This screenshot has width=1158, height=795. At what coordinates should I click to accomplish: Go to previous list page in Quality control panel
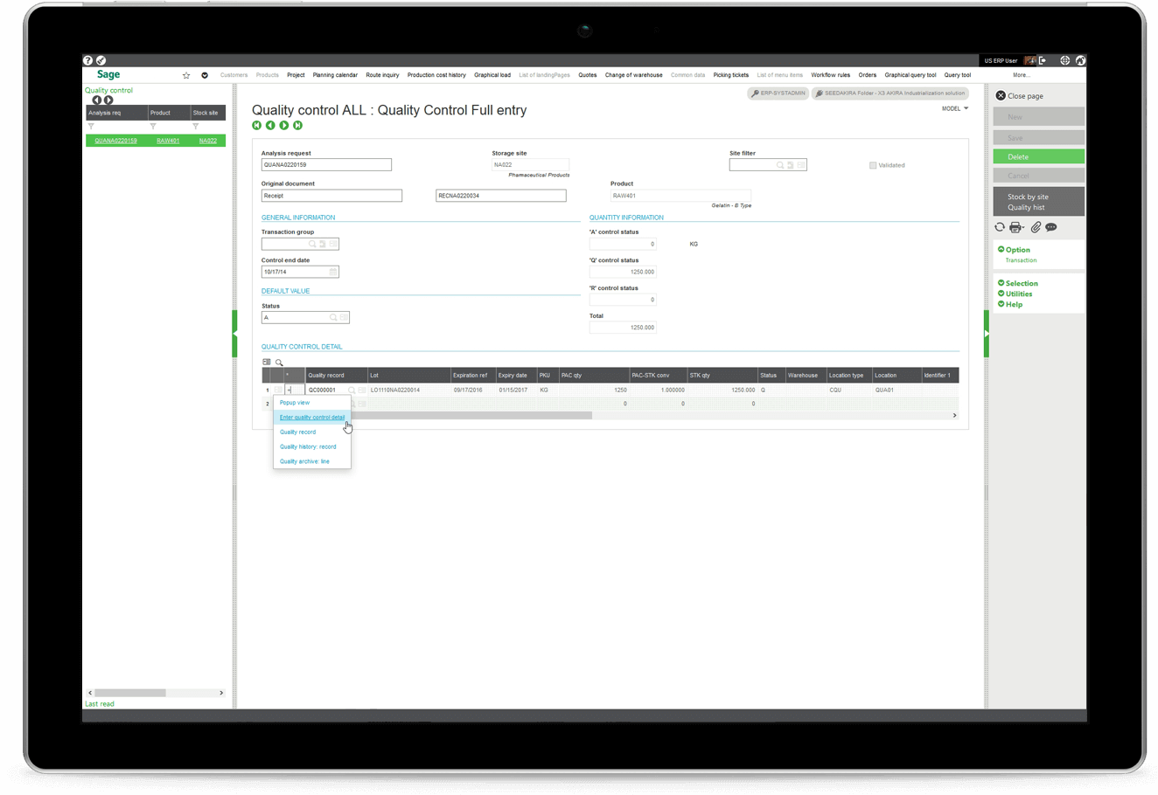(96, 100)
